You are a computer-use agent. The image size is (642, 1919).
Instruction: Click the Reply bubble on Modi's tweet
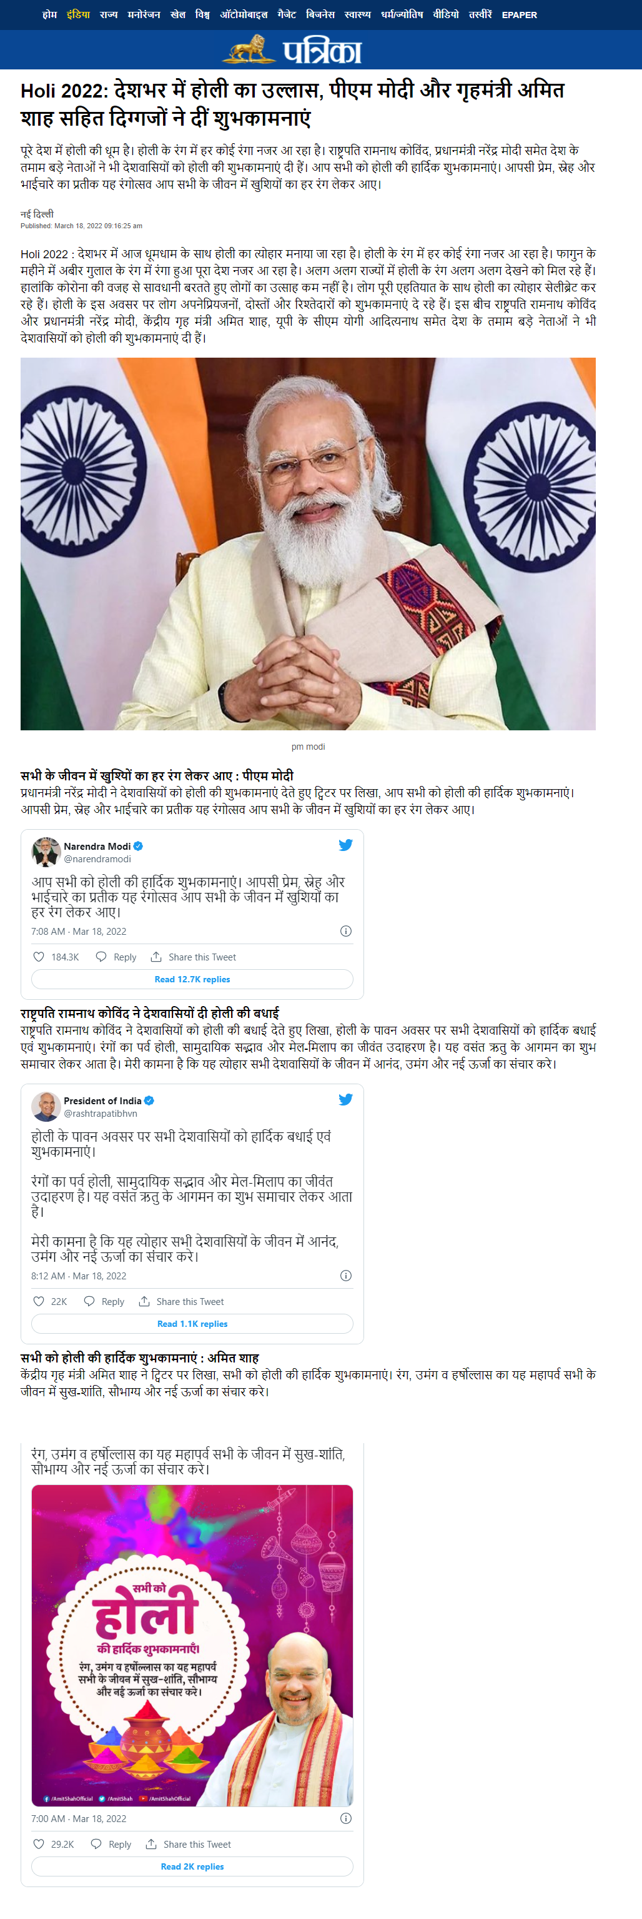click(101, 957)
